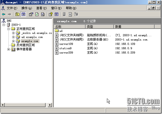Image resolution: width=162 pixels, height=114 pixels.
Task: Open Help with question mark icon
Action: tap(51, 14)
